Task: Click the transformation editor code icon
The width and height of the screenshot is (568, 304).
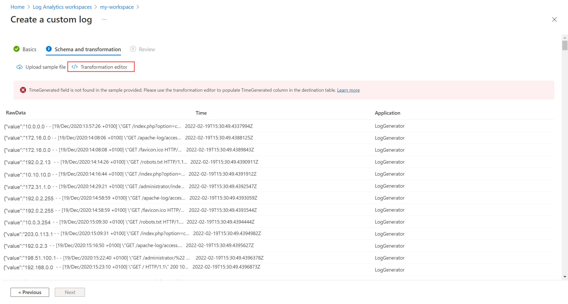Action: pos(75,67)
